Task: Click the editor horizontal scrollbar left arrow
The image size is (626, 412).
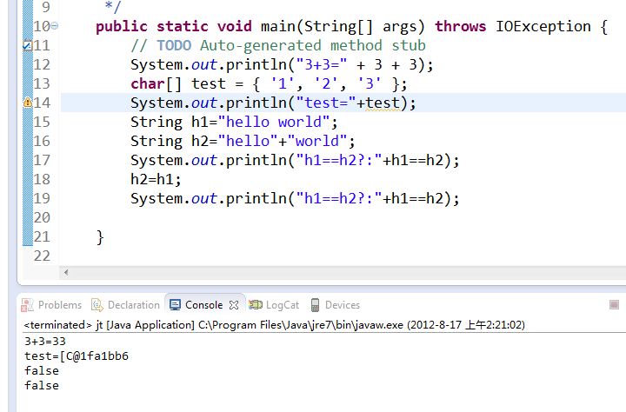Action: (x=66, y=272)
